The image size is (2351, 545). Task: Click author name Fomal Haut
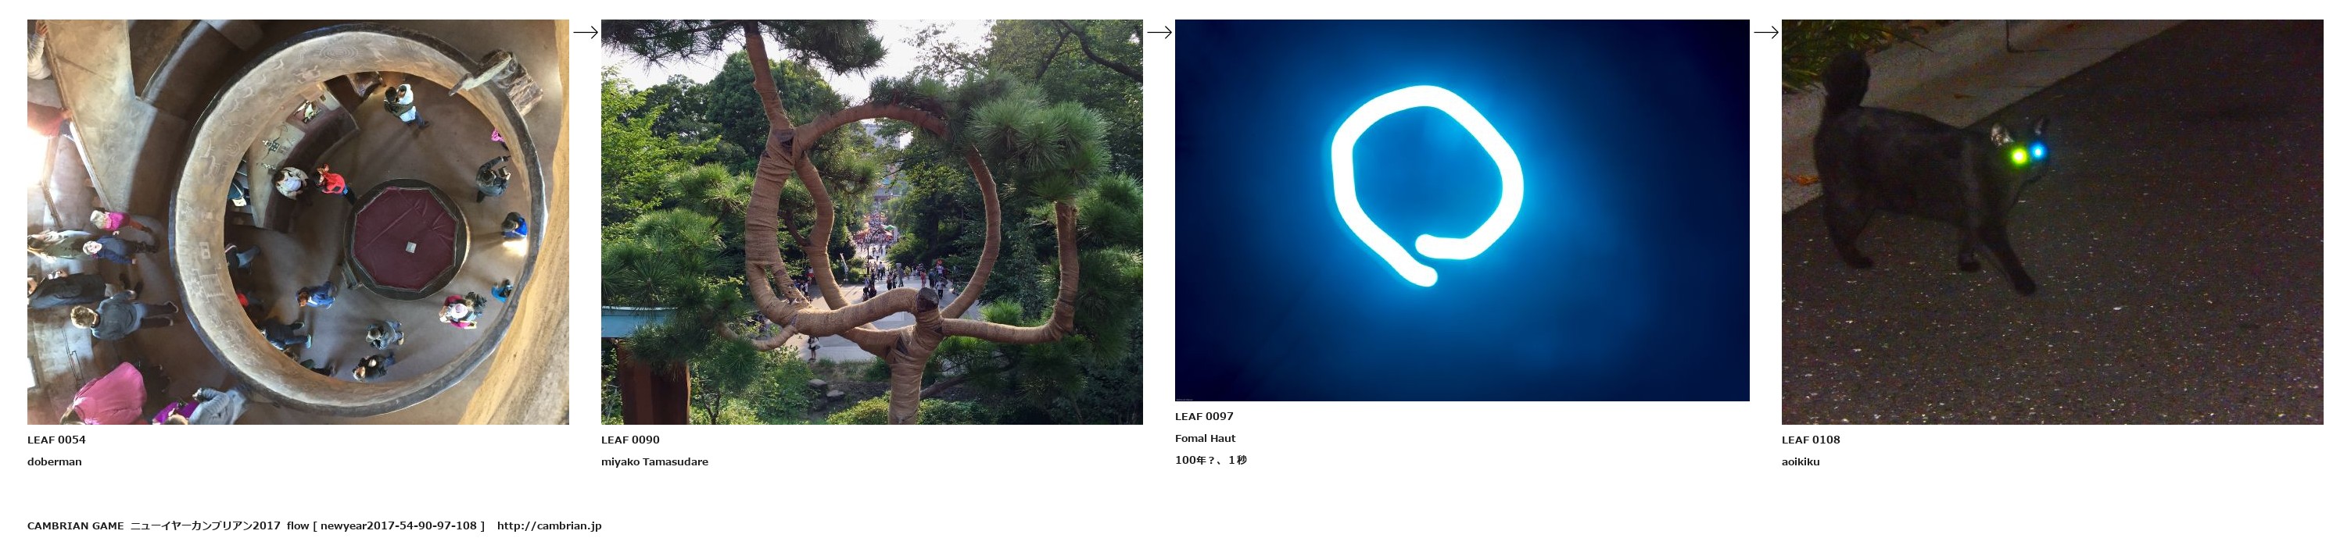click(1206, 438)
